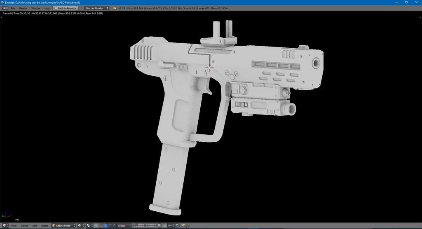
Task: Open the Blender Render engine dropdown
Action: pyautogui.click(x=96, y=8)
